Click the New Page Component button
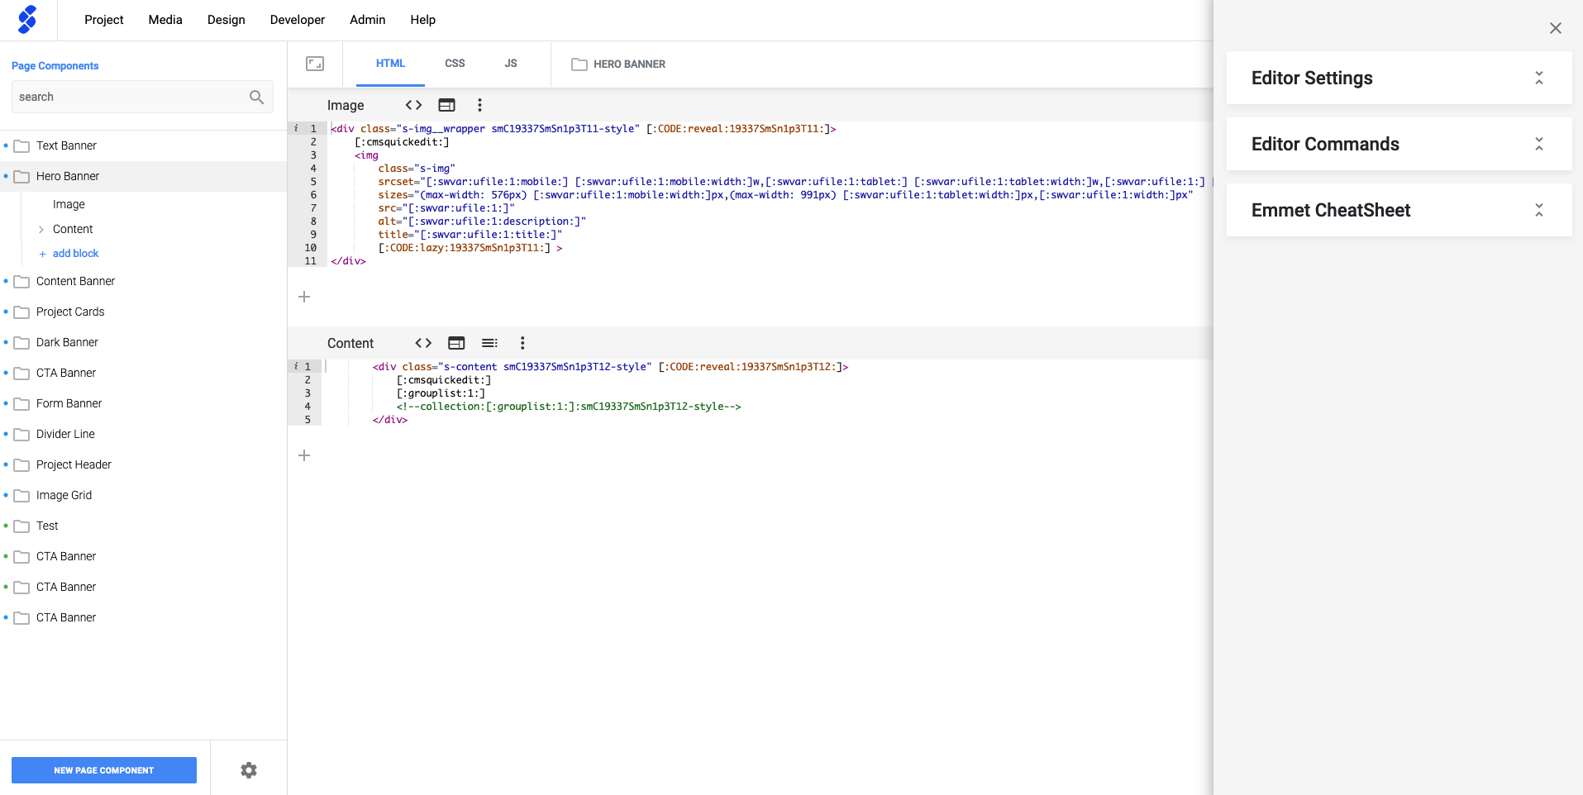The height and width of the screenshot is (795, 1583). [x=104, y=770]
